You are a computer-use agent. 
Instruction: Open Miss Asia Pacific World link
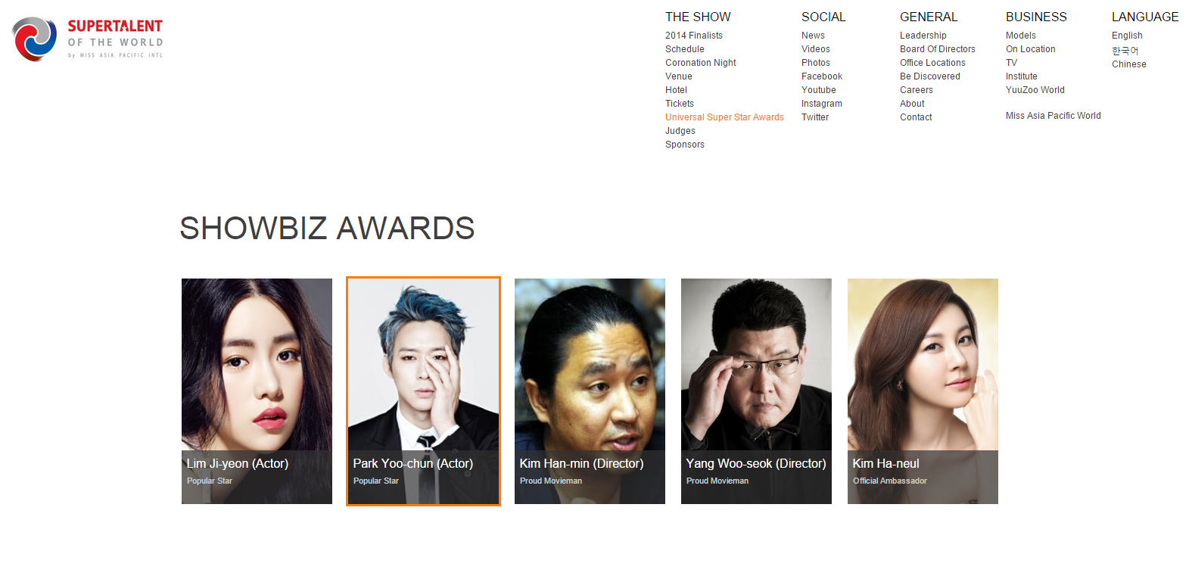click(1054, 116)
